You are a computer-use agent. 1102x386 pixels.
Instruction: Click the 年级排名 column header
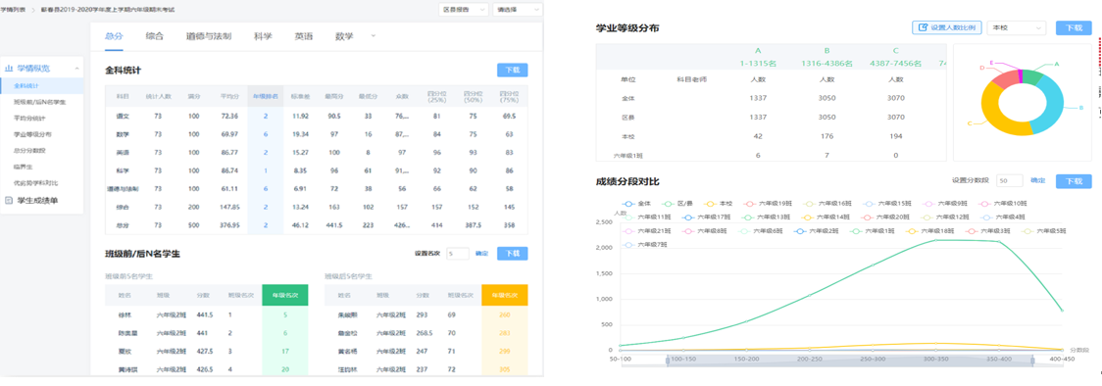coord(266,95)
